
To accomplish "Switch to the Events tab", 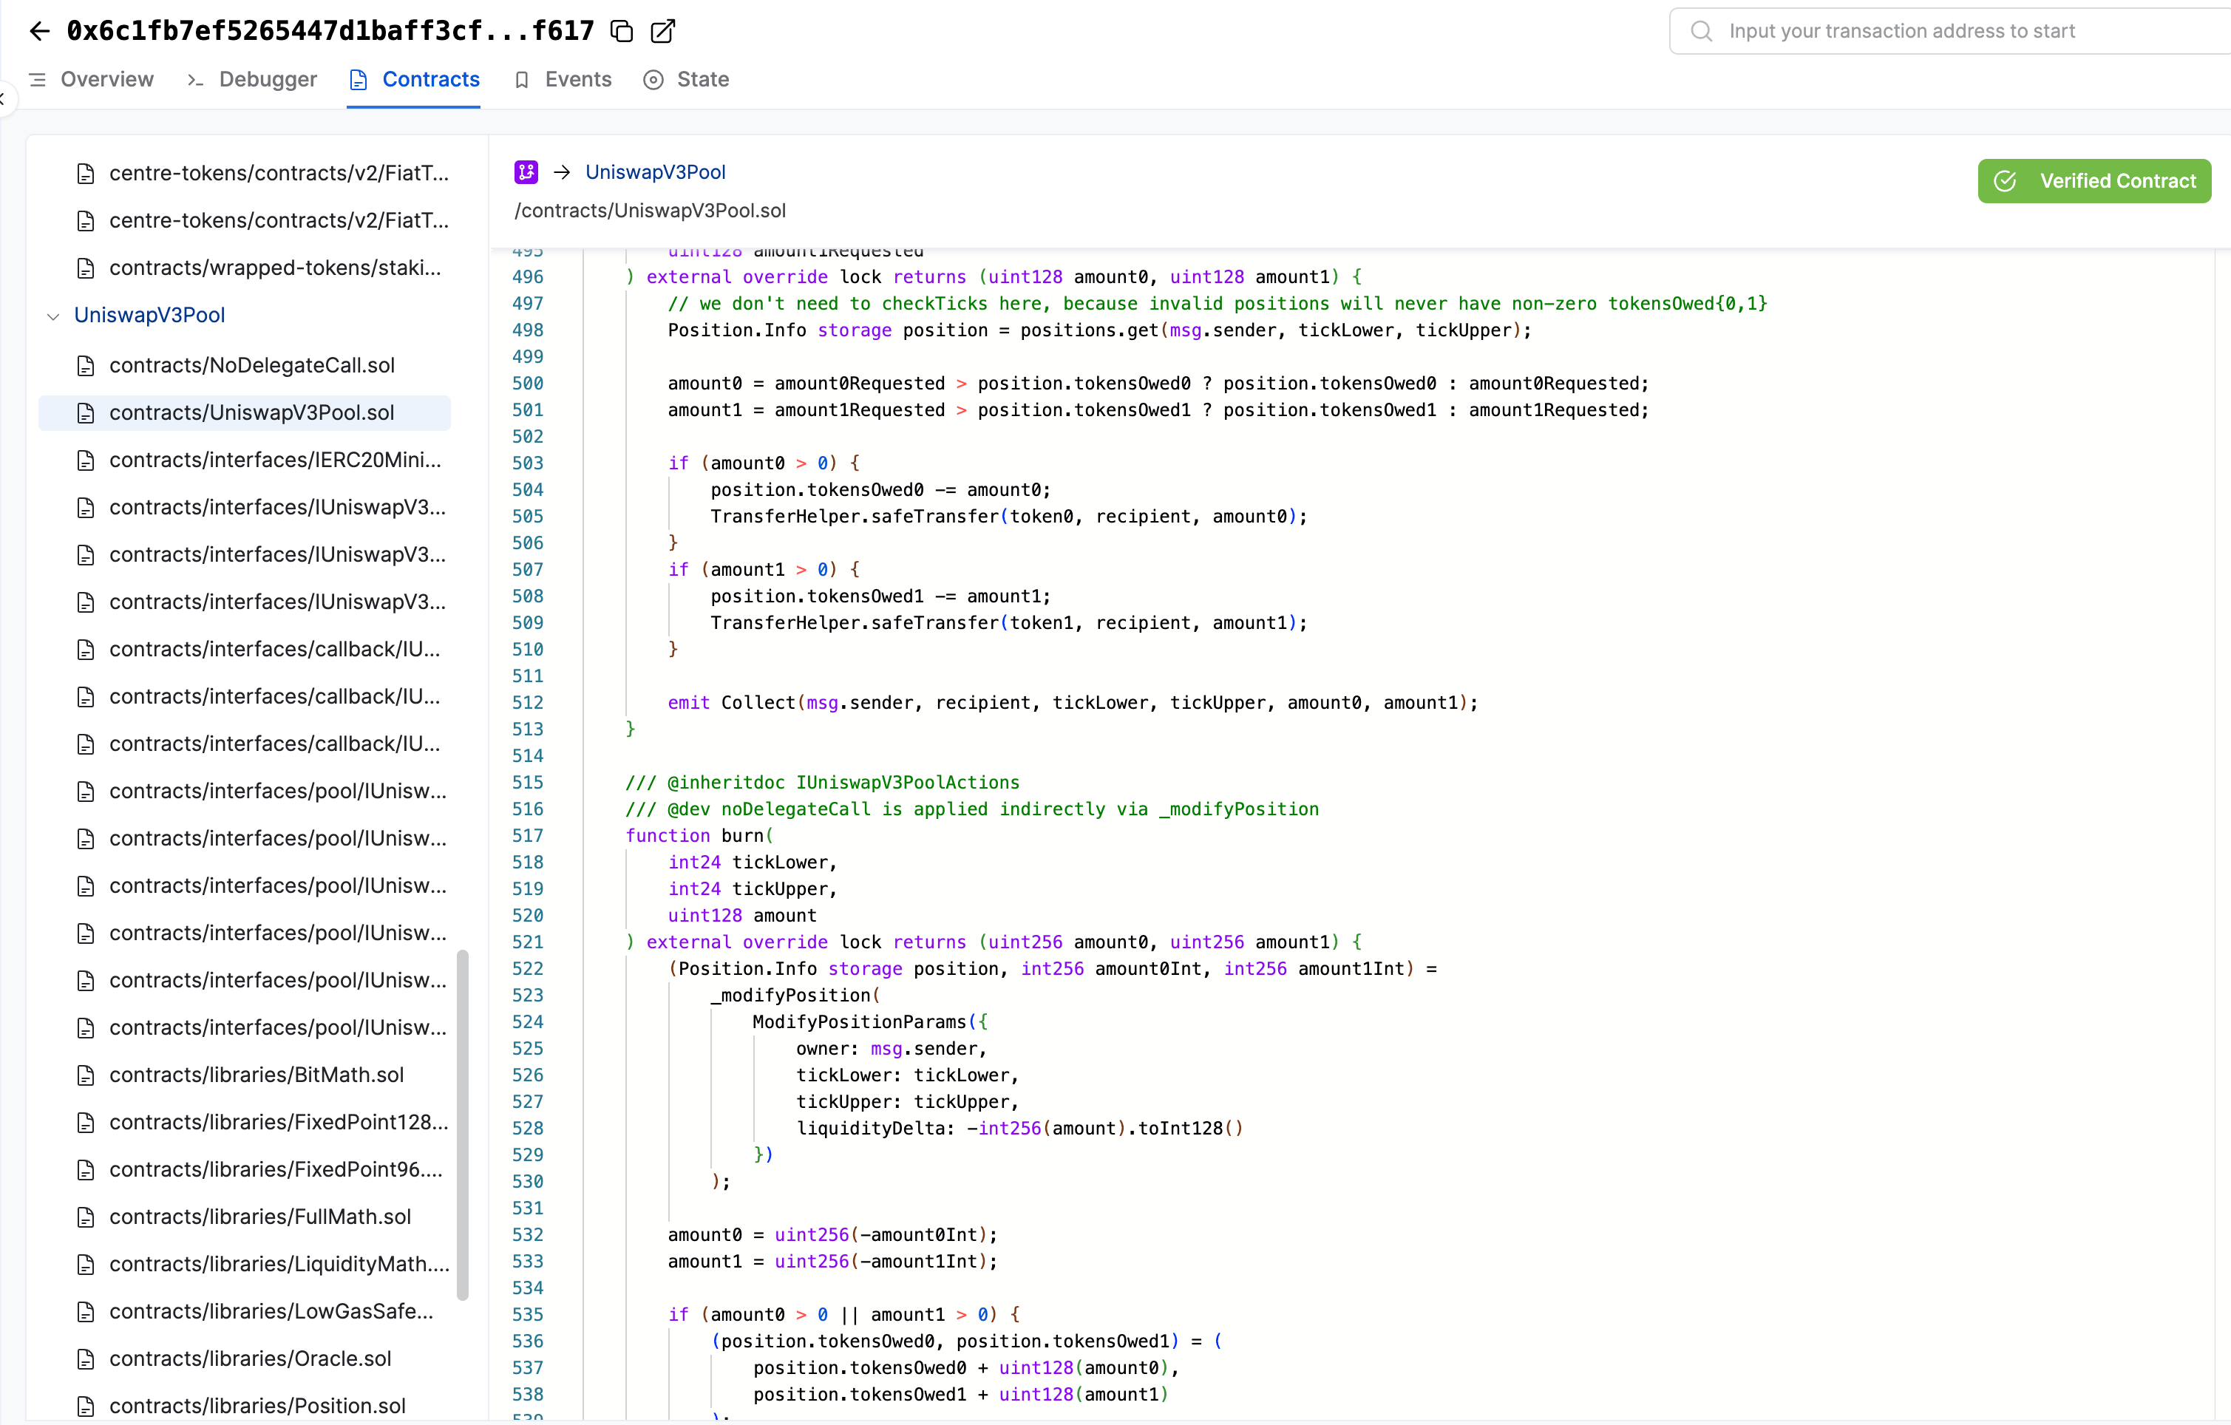I will (577, 78).
